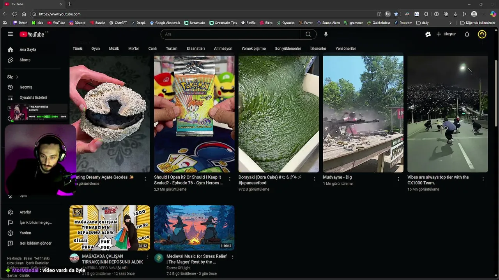
Task: Open the notifications bell
Action: click(467, 34)
